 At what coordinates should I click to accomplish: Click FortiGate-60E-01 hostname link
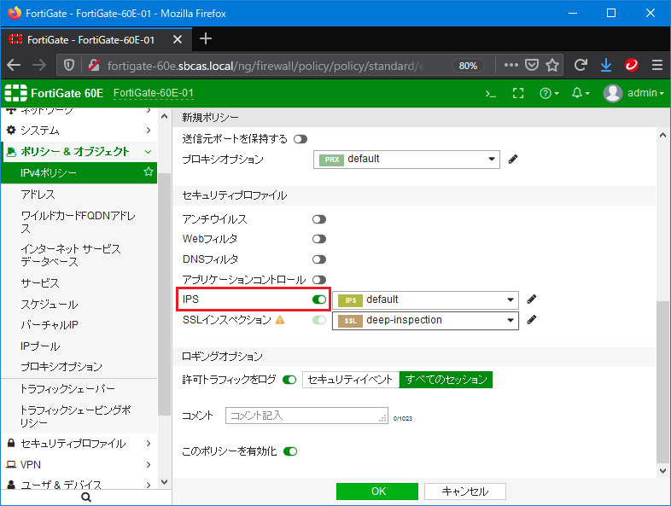click(153, 93)
